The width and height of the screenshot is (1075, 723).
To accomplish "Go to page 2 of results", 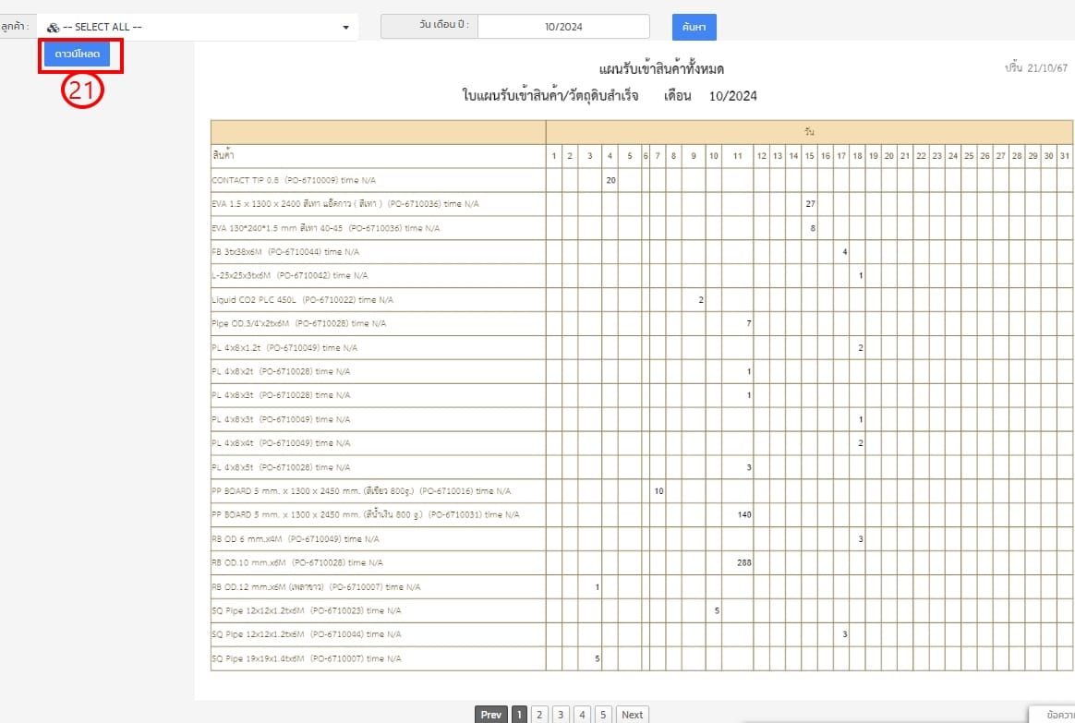I will tap(539, 714).
